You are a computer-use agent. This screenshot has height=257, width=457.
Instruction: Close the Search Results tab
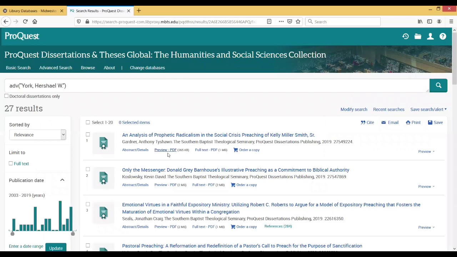coord(129,11)
